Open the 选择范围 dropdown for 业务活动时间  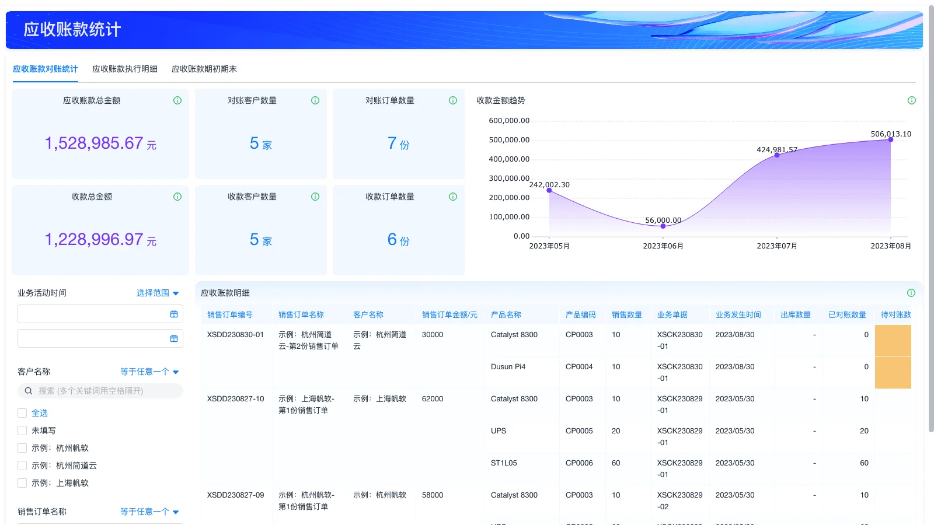click(157, 293)
